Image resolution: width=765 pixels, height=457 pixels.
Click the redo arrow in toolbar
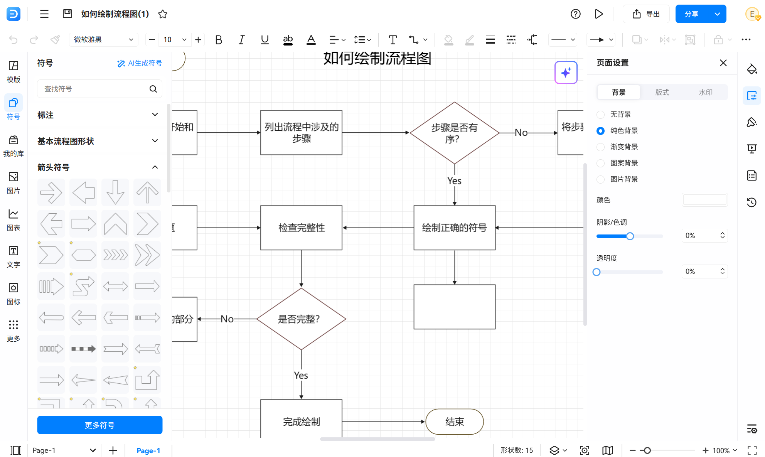point(34,40)
